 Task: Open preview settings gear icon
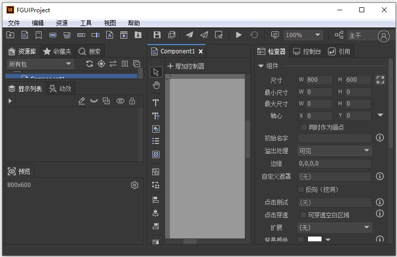click(x=135, y=185)
